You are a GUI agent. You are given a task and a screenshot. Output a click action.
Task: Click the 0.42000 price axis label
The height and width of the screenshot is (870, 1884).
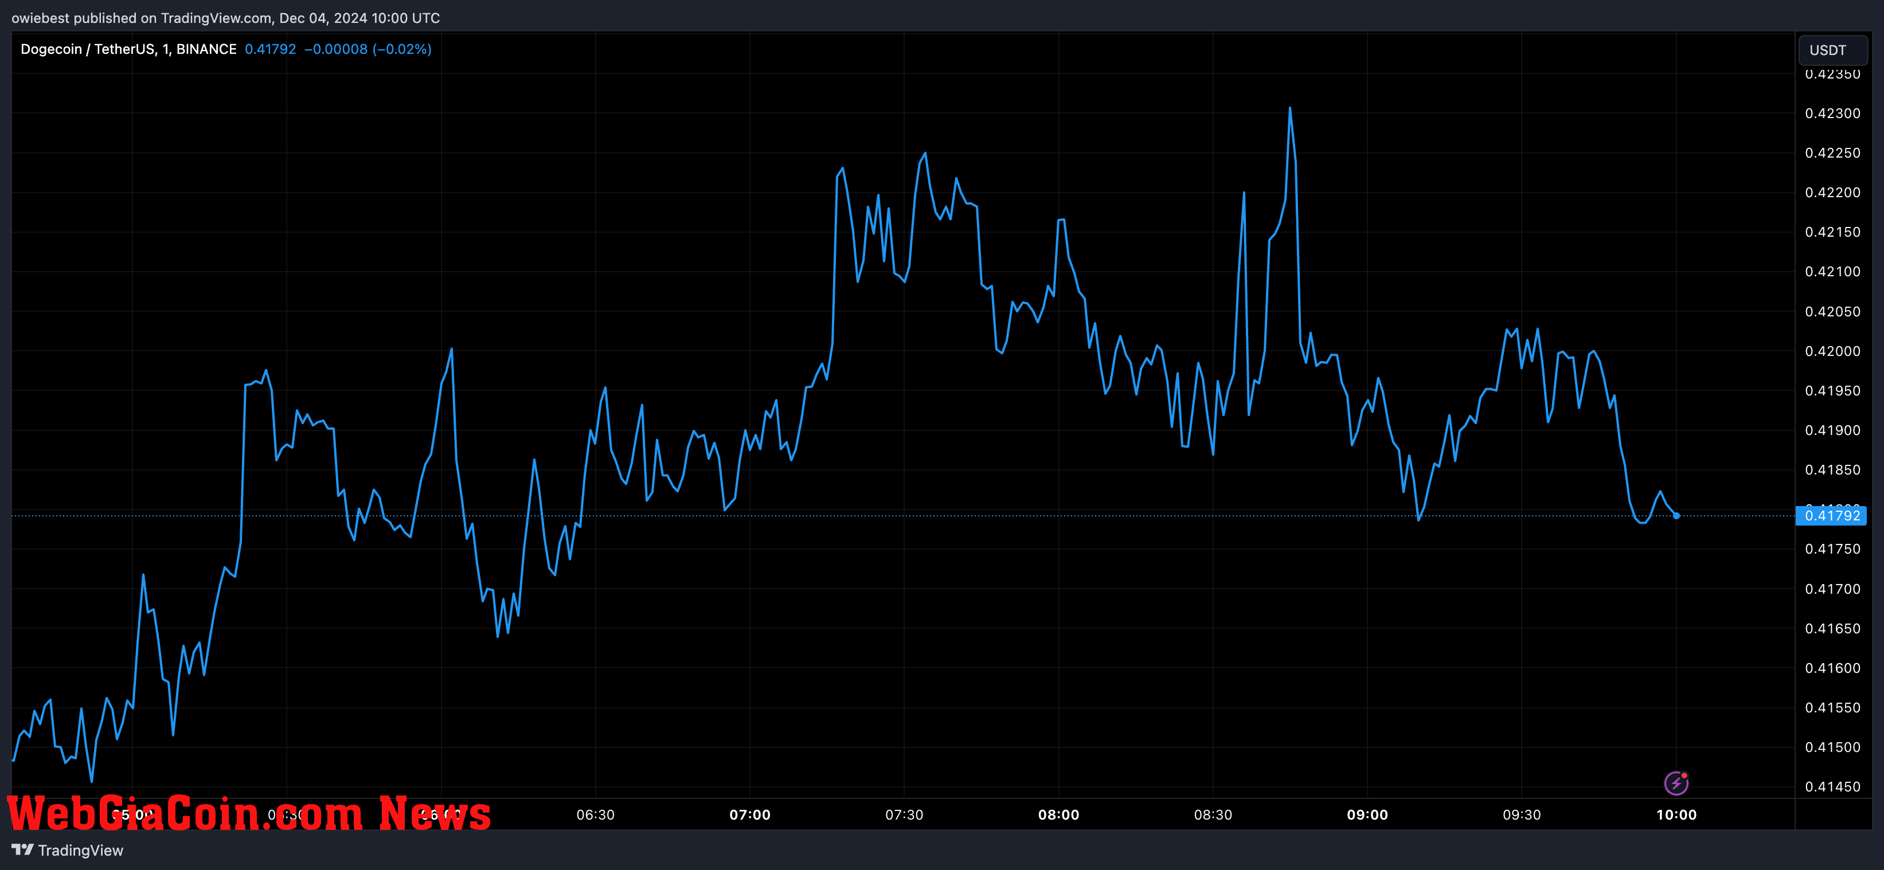click(1832, 351)
